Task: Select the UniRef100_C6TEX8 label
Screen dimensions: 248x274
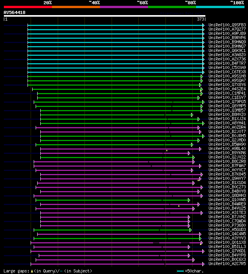Action: tap(227, 72)
